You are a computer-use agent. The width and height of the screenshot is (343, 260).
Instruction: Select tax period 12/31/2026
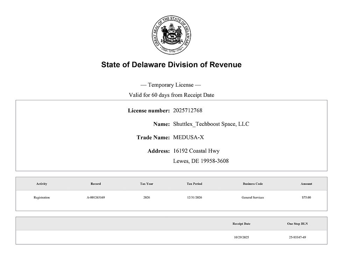195,197
